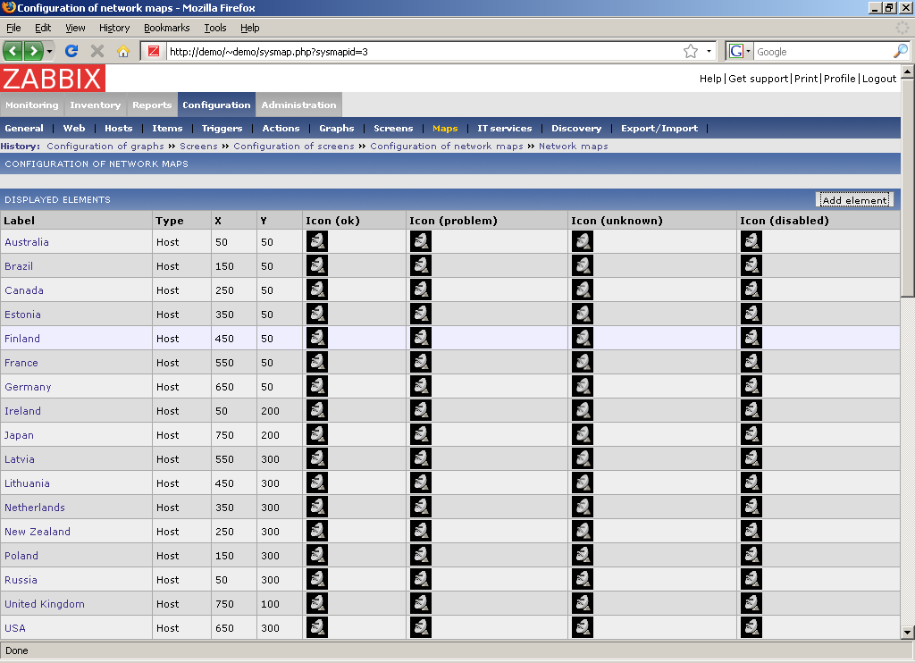Click Poland's Icon (problem) image
915x663 pixels.
click(420, 555)
